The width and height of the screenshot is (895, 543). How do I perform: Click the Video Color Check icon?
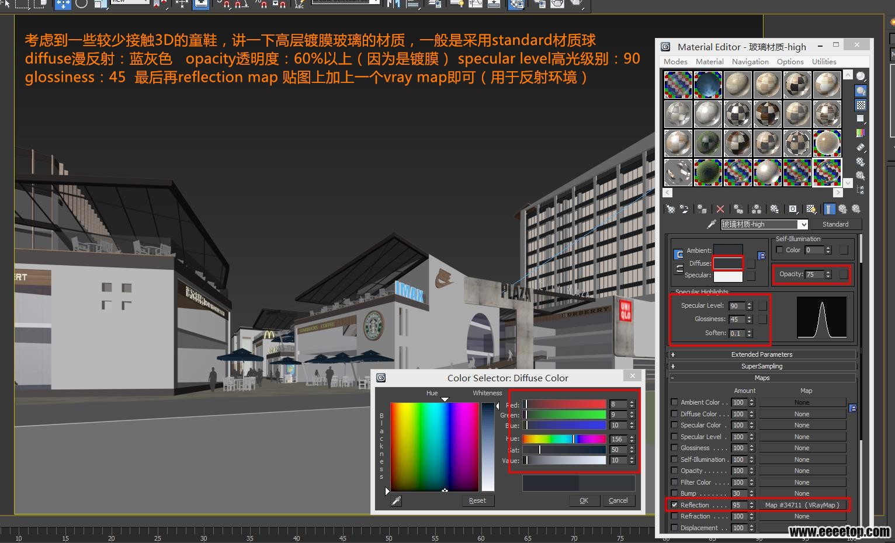861,133
